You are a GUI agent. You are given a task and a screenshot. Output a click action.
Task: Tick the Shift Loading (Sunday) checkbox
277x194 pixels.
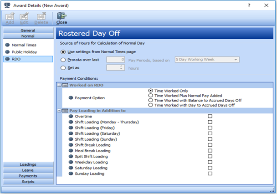coord(210,139)
